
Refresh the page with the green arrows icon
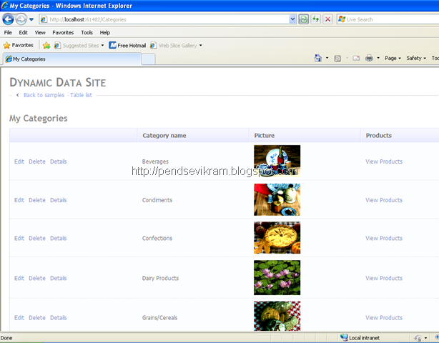(x=315, y=19)
